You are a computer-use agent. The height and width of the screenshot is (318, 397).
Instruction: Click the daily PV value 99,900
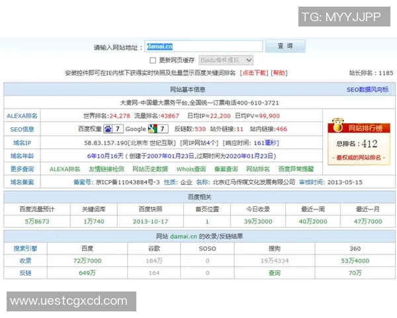(269, 116)
